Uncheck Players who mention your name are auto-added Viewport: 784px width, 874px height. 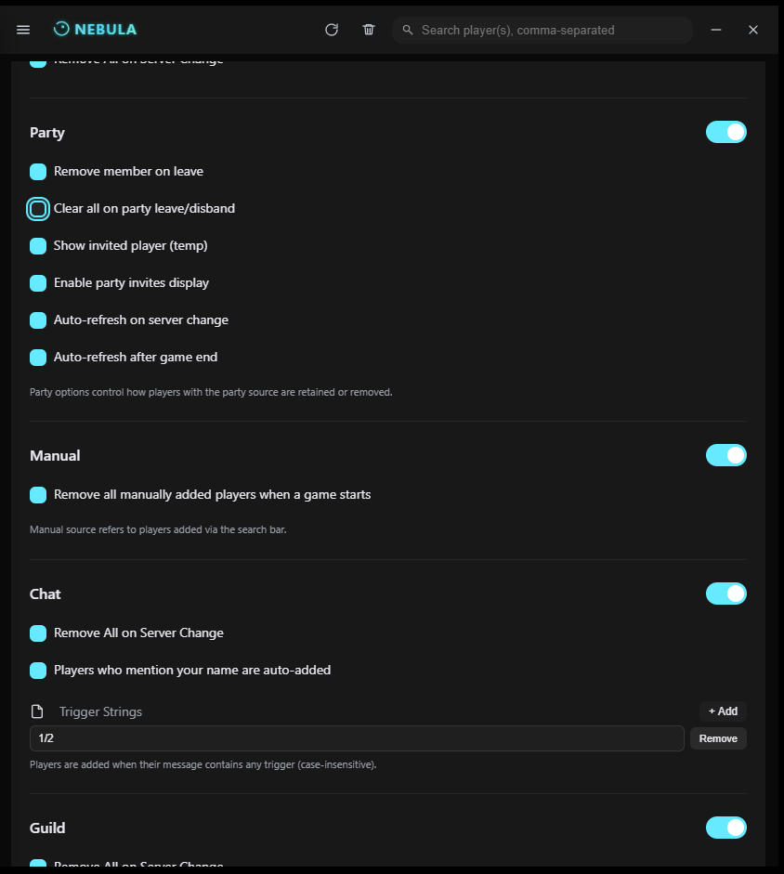click(x=38, y=670)
